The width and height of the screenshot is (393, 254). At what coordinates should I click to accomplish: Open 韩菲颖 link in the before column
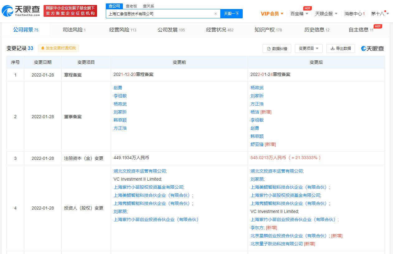tap(120, 120)
